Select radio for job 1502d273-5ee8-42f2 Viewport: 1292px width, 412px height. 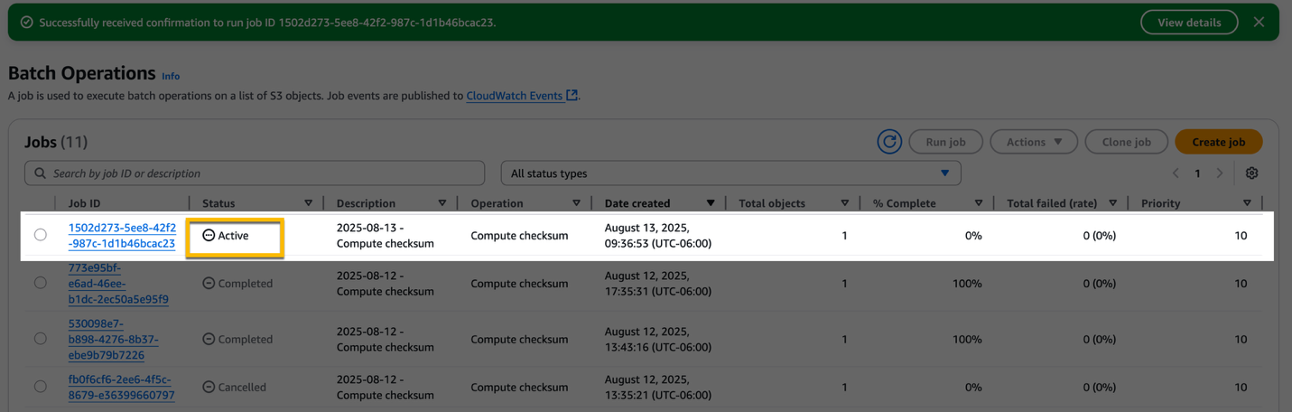[x=41, y=235]
